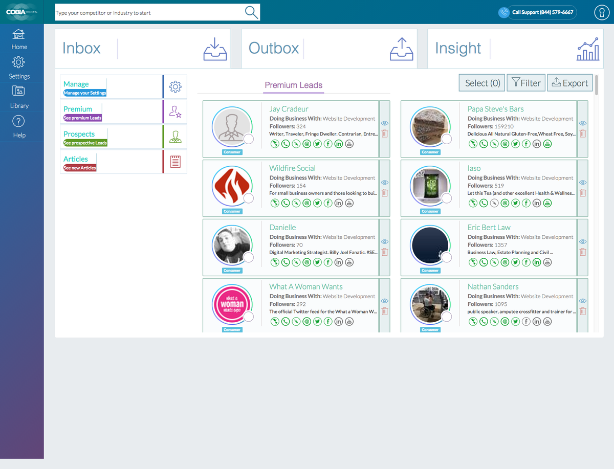Click eye icon for Papa Steve's Bars
The image size is (614, 469).
[583, 123]
